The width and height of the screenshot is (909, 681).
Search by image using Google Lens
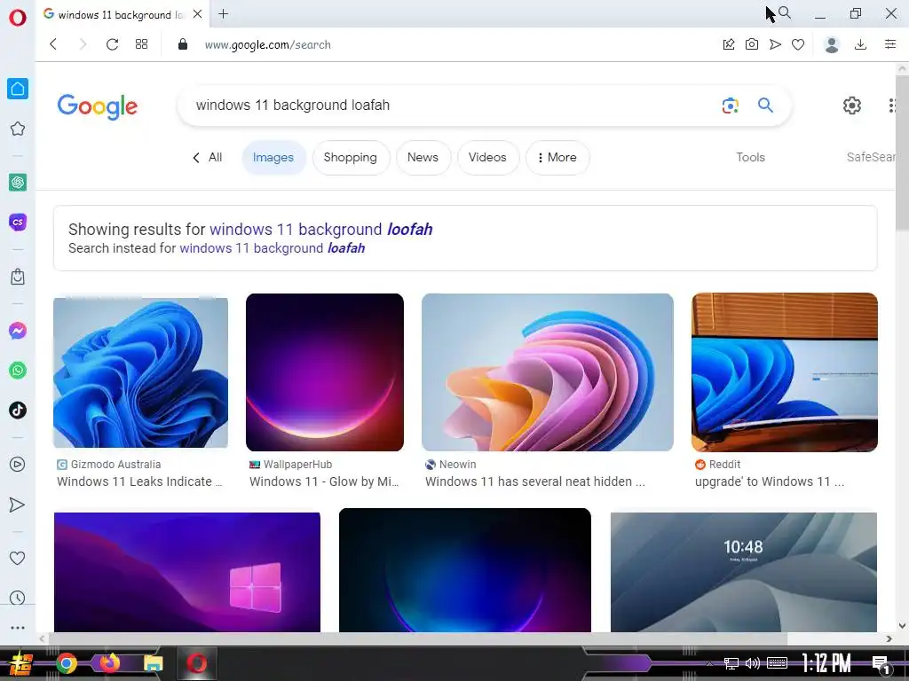tap(731, 106)
